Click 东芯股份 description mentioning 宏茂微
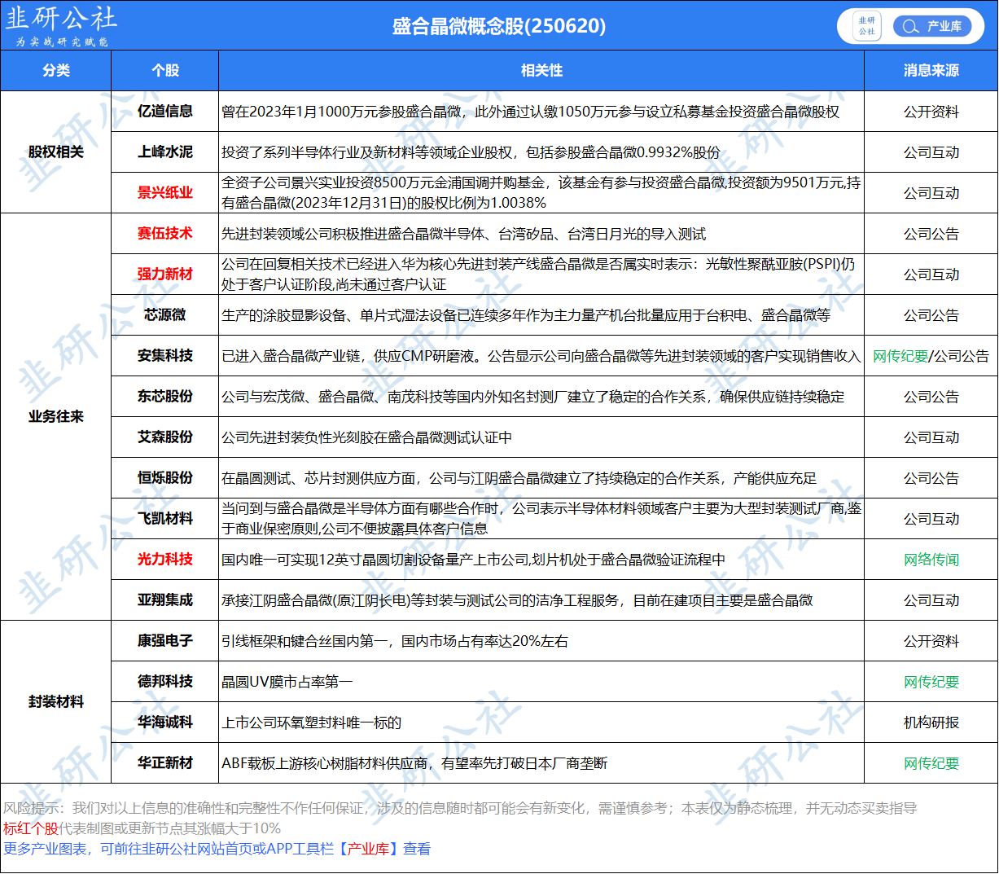This screenshot has width=999, height=874. tap(532, 397)
